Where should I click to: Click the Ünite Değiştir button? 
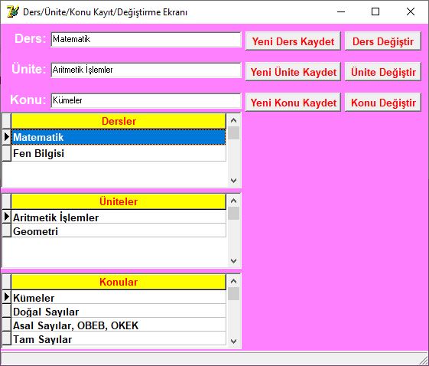coord(383,72)
